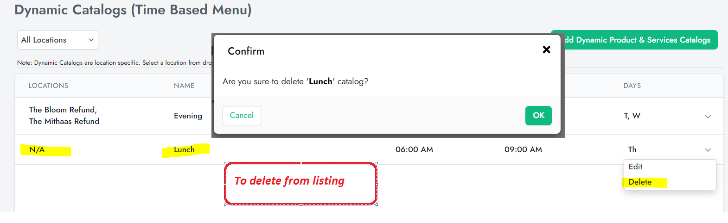Select the Evening catalog name
Image resolution: width=728 pixels, height=223 pixels.
click(188, 116)
